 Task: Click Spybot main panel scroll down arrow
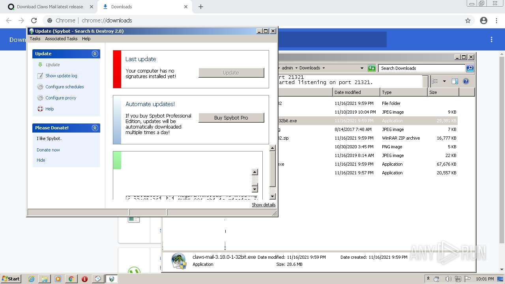coord(272,196)
